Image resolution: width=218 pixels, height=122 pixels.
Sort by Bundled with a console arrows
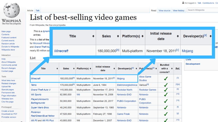coord(172,69)
